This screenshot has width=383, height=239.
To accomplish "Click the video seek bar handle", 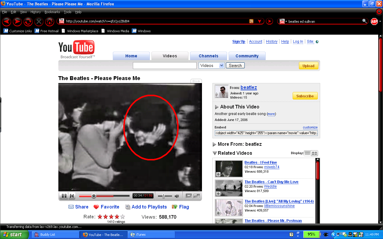I will (x=94, y=196).
